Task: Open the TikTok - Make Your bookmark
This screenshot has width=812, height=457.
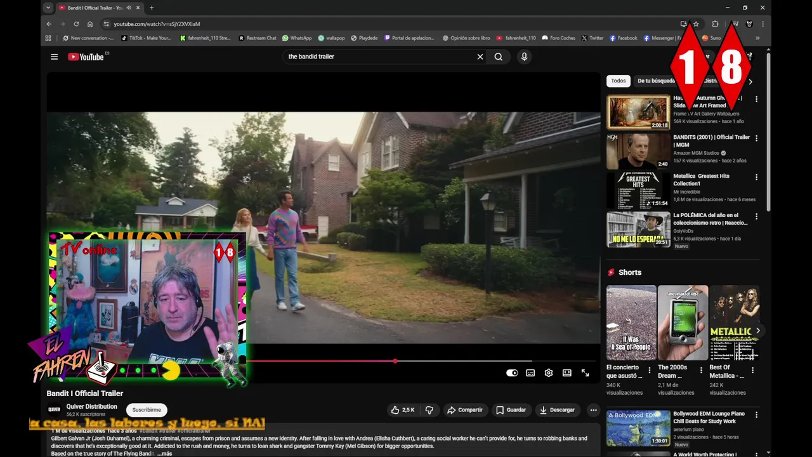Action: 147,38
